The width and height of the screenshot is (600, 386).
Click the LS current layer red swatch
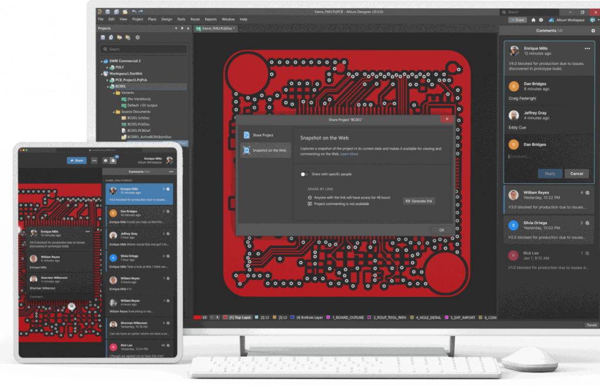pos(197,317)
